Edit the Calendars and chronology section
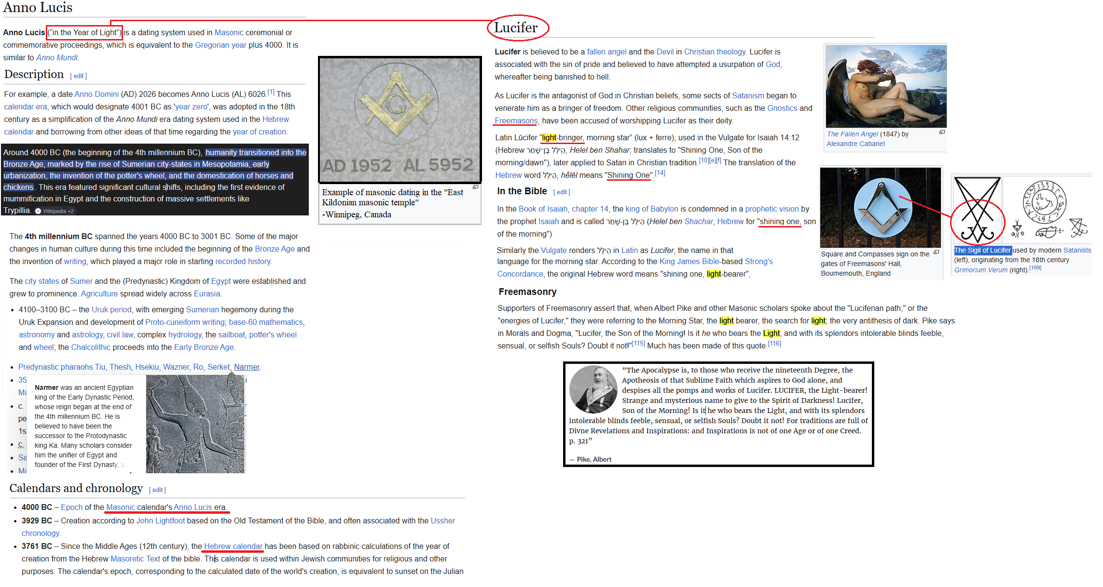 coord(157,490)
